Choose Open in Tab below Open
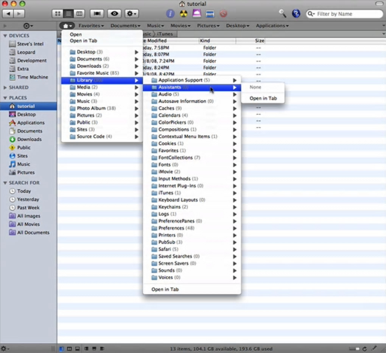 (x=102, y=41)
